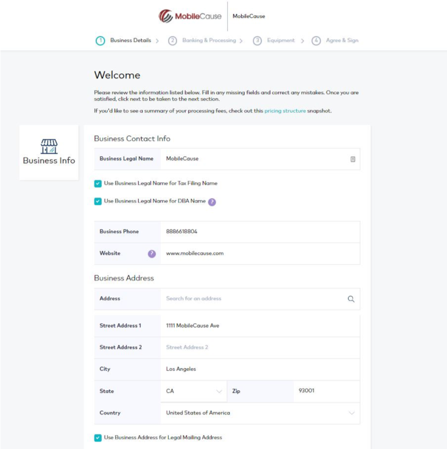Open the pricing structure link

coord(285,111)
